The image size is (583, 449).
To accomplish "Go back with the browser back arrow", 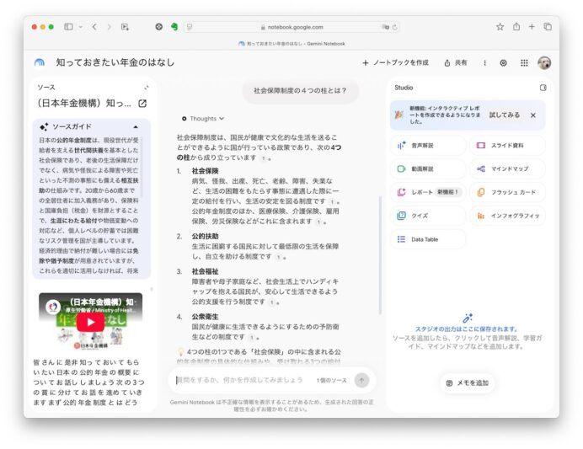I will point(94,27).
